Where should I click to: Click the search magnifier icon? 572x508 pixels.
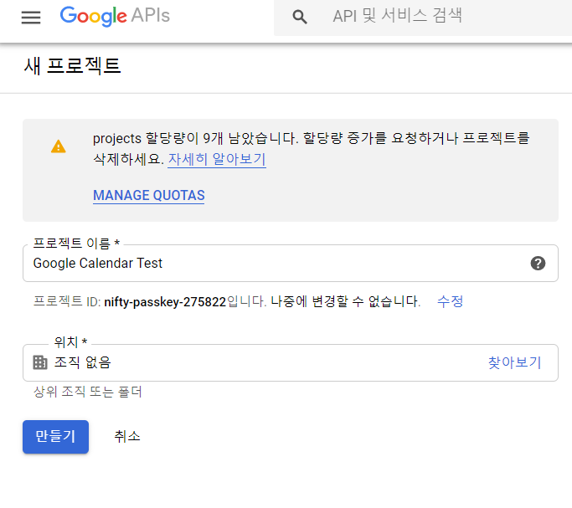300,17
